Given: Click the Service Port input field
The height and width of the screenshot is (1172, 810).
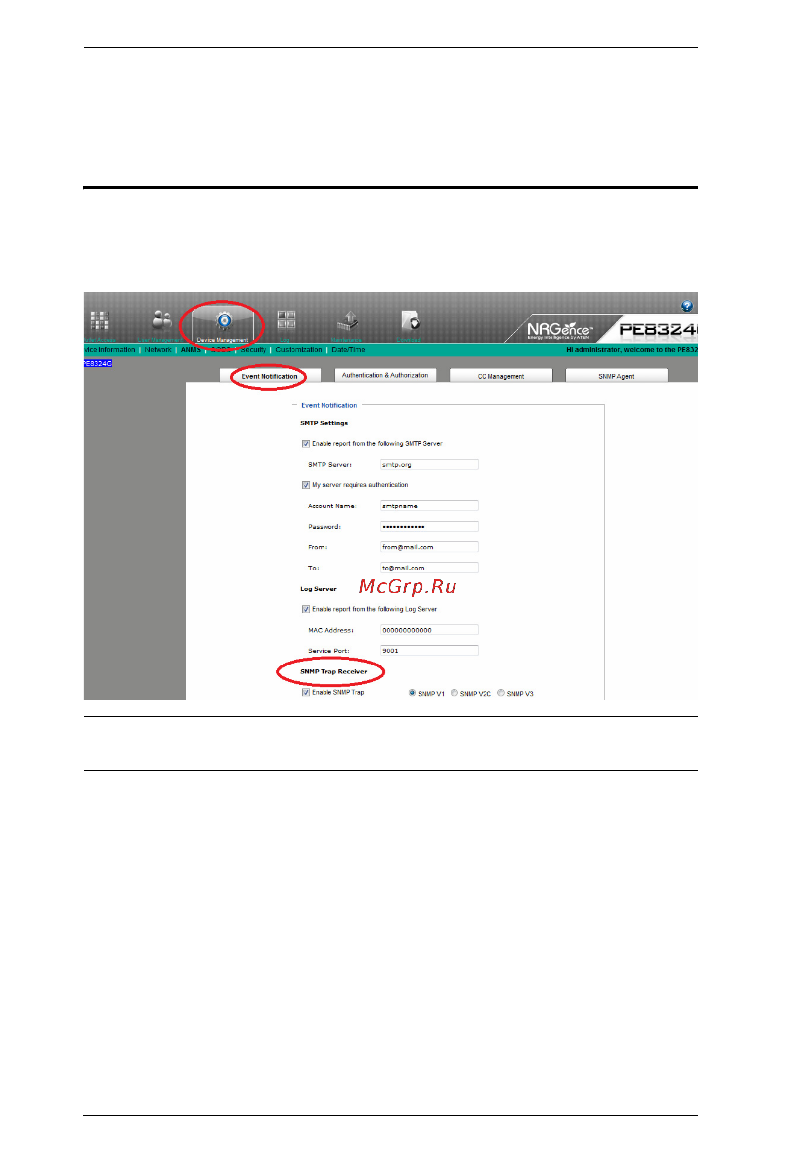Looking at the screenshot, I should [429, 651].
